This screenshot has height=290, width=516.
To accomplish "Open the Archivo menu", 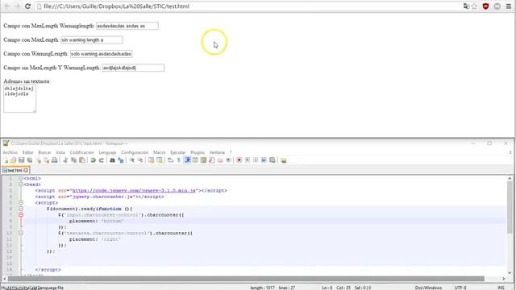I will click(10, 152).
